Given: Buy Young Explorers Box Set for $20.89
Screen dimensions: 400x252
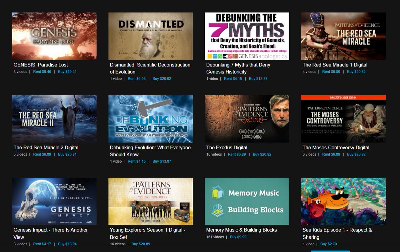Looking at the screenshot, I should tap(141, 244).
